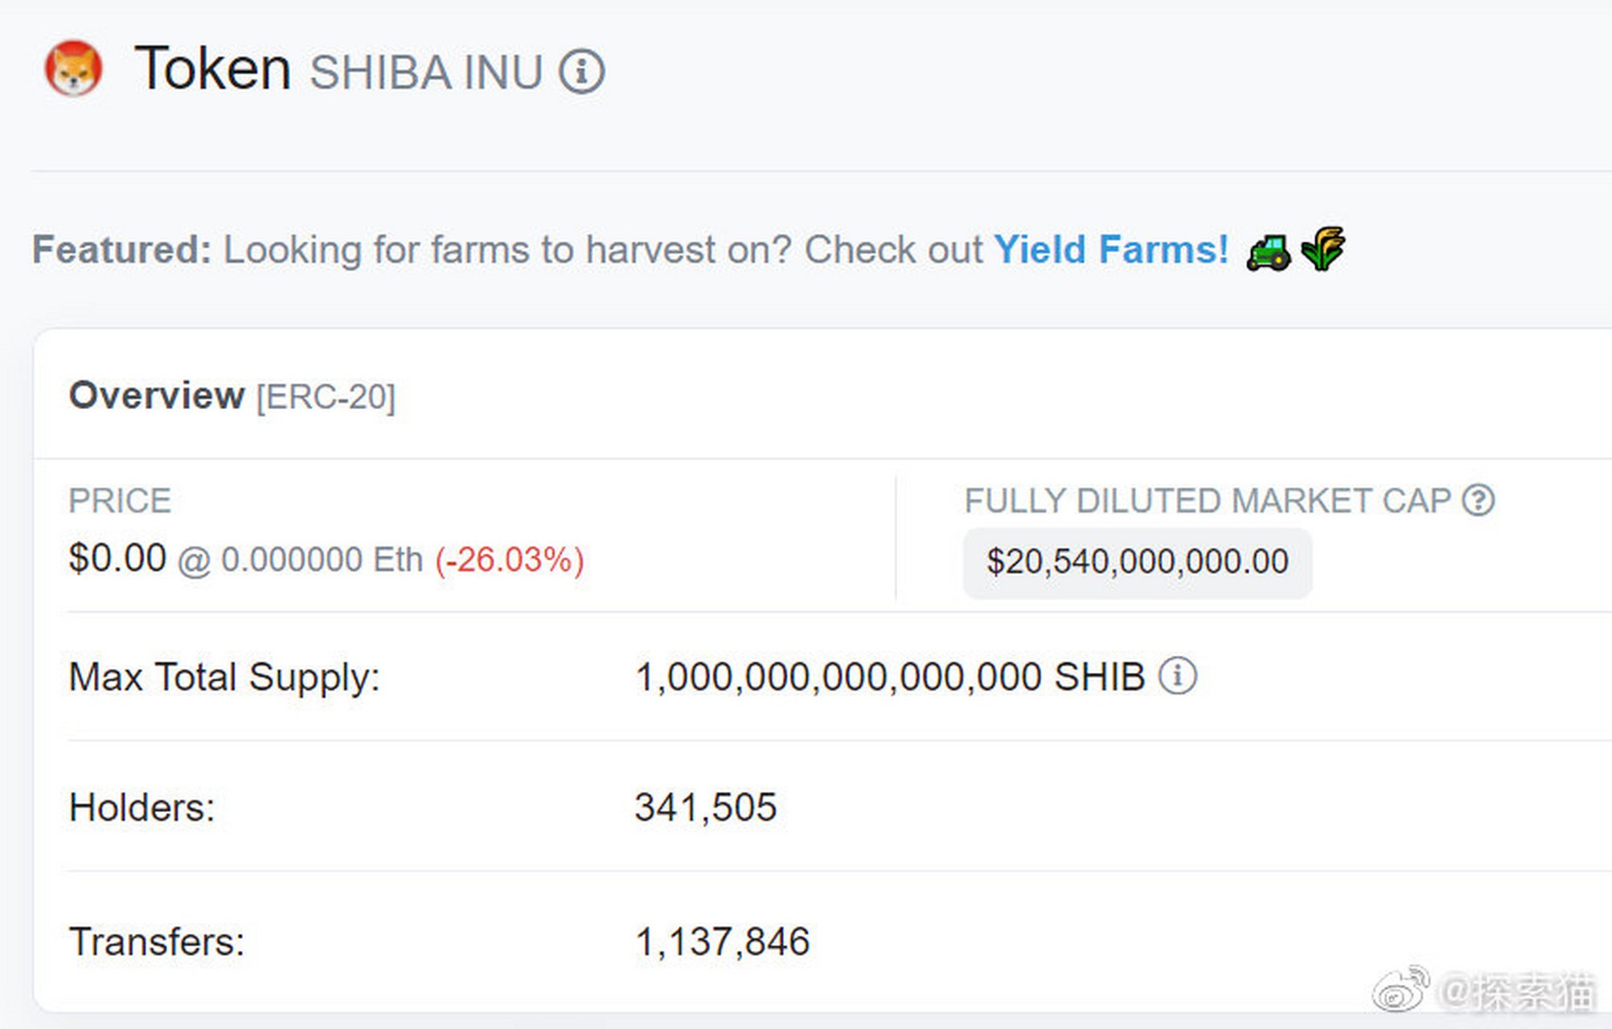Click the Overview [ERC-20] heading

[x=232, y=396]
